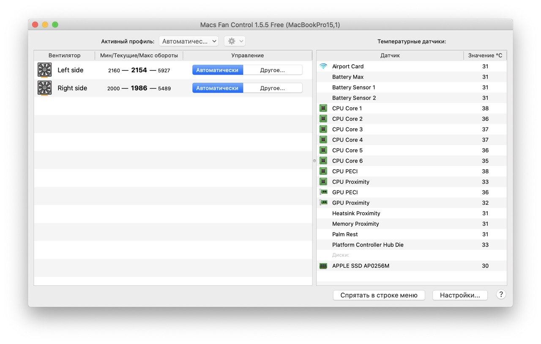The height and width of the screenshot is (344, 541).
Task: Open the gear profile actions dropdown
Action: pyautogui.click(x=235, y=41)
